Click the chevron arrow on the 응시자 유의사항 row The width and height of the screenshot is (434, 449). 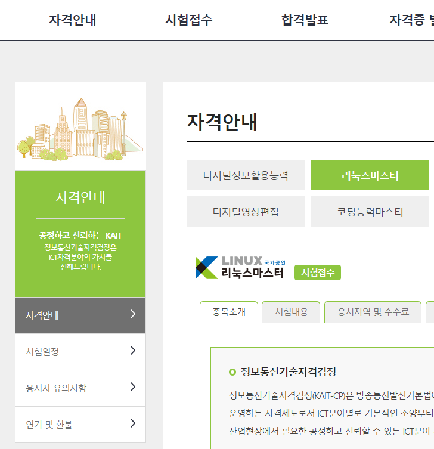[132, 387]
